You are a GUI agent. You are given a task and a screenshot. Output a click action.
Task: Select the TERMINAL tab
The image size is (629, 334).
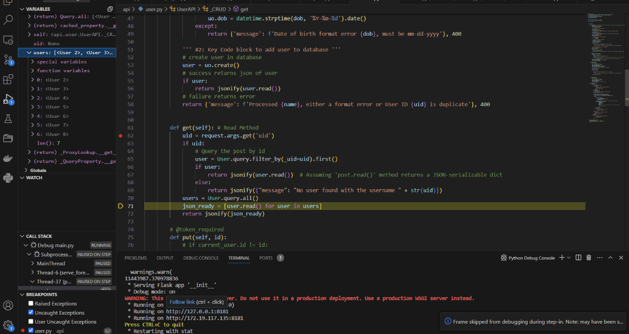coord(239,258)
